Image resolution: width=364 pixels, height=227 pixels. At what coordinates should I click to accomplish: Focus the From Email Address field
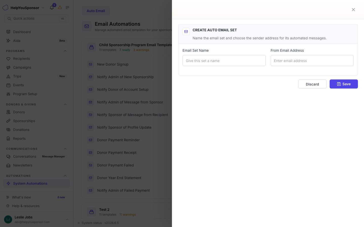point(312,61)
